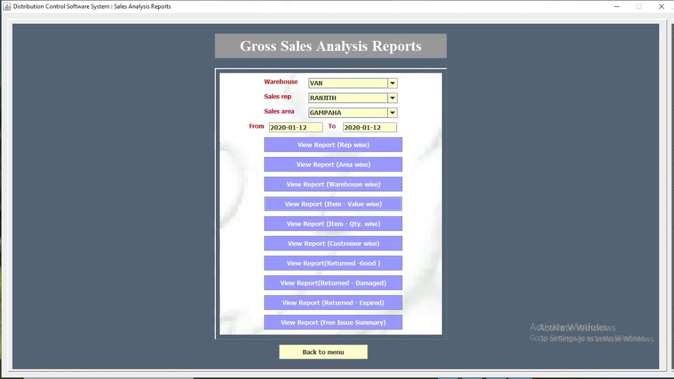Image resolution: width=674 pixels, height=379 pixels.
Task: Open View Report (Warehouse wise)
Action: 333,184
